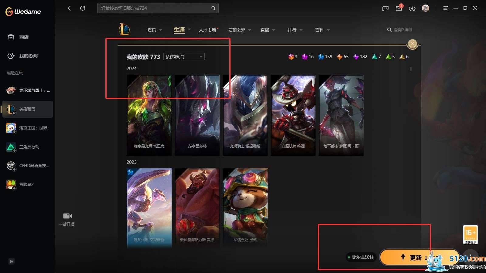Expand the 百科 menu arrow
486x273 pixels.
coord(328,30)
